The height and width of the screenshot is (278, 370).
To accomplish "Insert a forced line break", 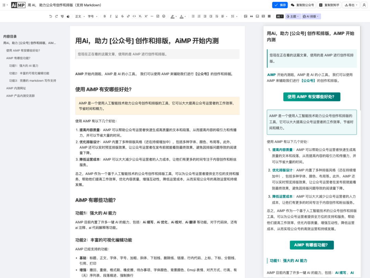I will coord(217,16).
